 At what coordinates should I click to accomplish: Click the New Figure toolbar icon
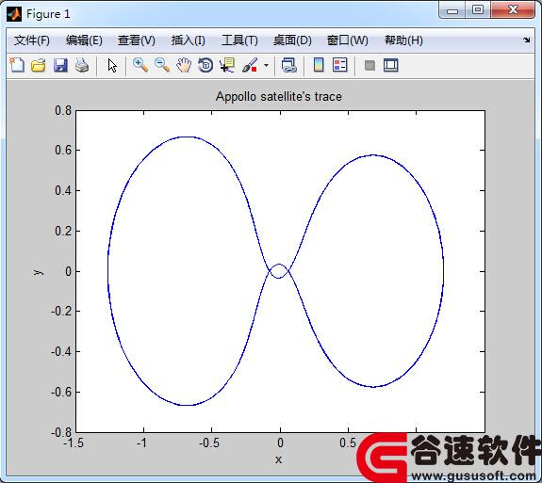coord(17,65)
